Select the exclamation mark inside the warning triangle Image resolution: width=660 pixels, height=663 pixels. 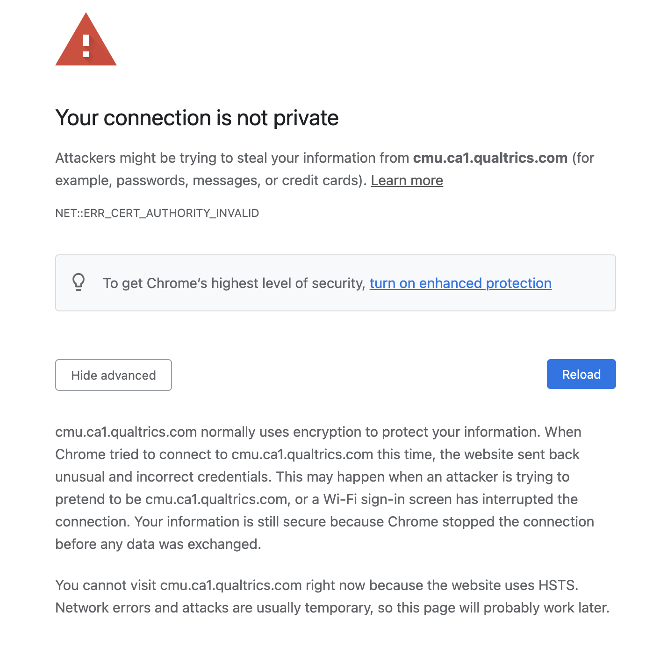tap(86, 47)
